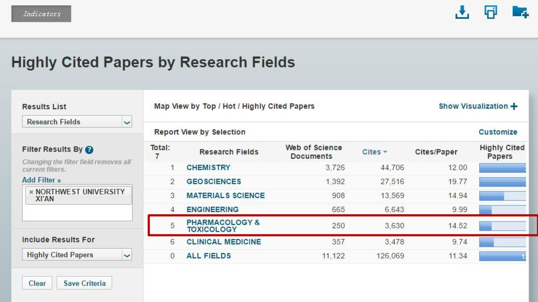Image resolution: width=538 pixels, height=302 pixels.
Task: Click Clinical Medicine highly cited papers bar
Action: [x=503, y=242]
